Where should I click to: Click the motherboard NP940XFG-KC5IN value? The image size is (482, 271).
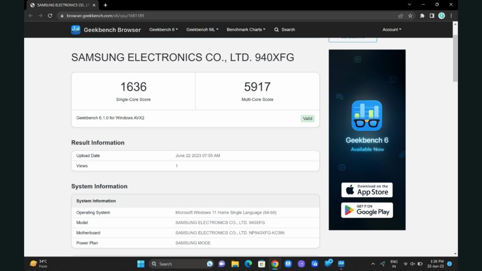coord(230,233)
